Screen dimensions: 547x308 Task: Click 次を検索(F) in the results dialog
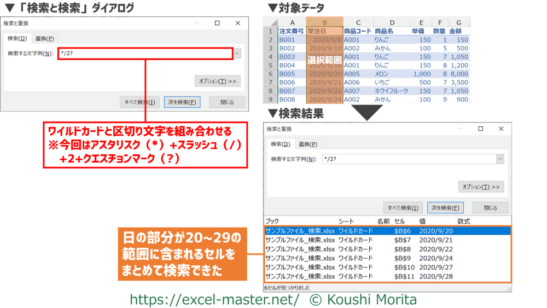click(445, 208)
